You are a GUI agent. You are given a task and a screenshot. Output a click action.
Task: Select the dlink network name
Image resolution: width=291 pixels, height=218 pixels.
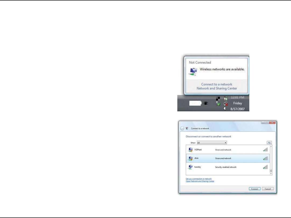(x=196, y=158)
